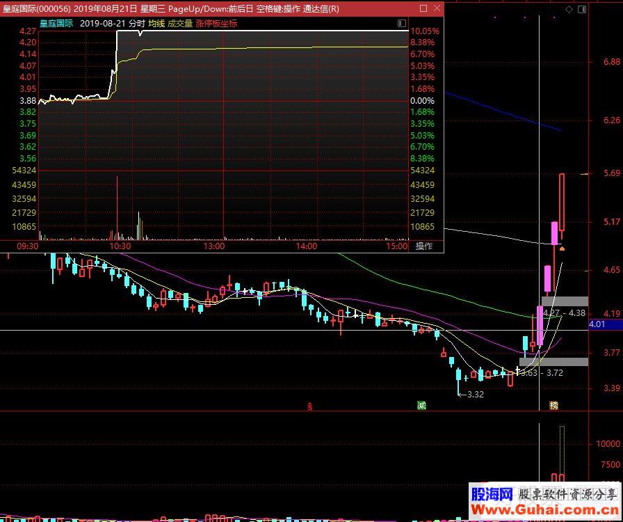Click the 榜 marker on the chart
The image size is (623, 522).
click(553, 405)
